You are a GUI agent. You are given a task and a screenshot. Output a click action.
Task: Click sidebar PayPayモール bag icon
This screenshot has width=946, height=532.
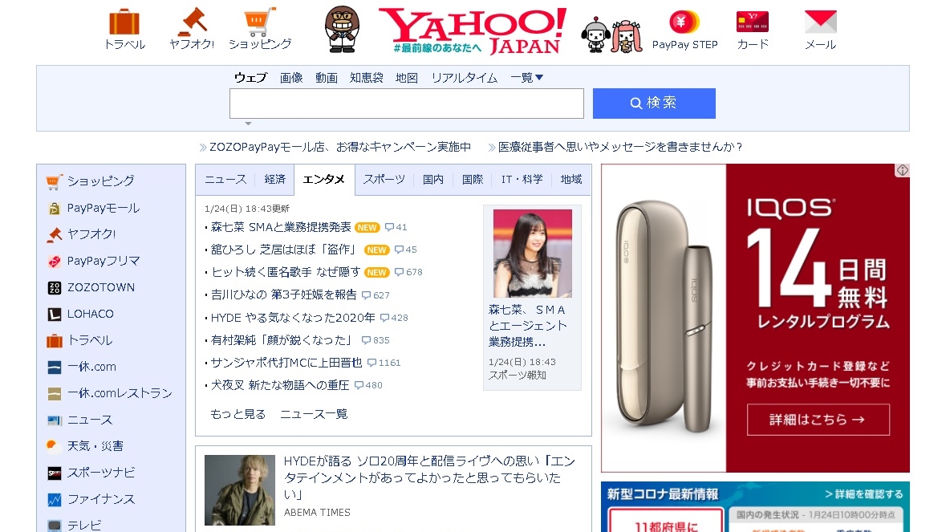click(x=55, y=209)
